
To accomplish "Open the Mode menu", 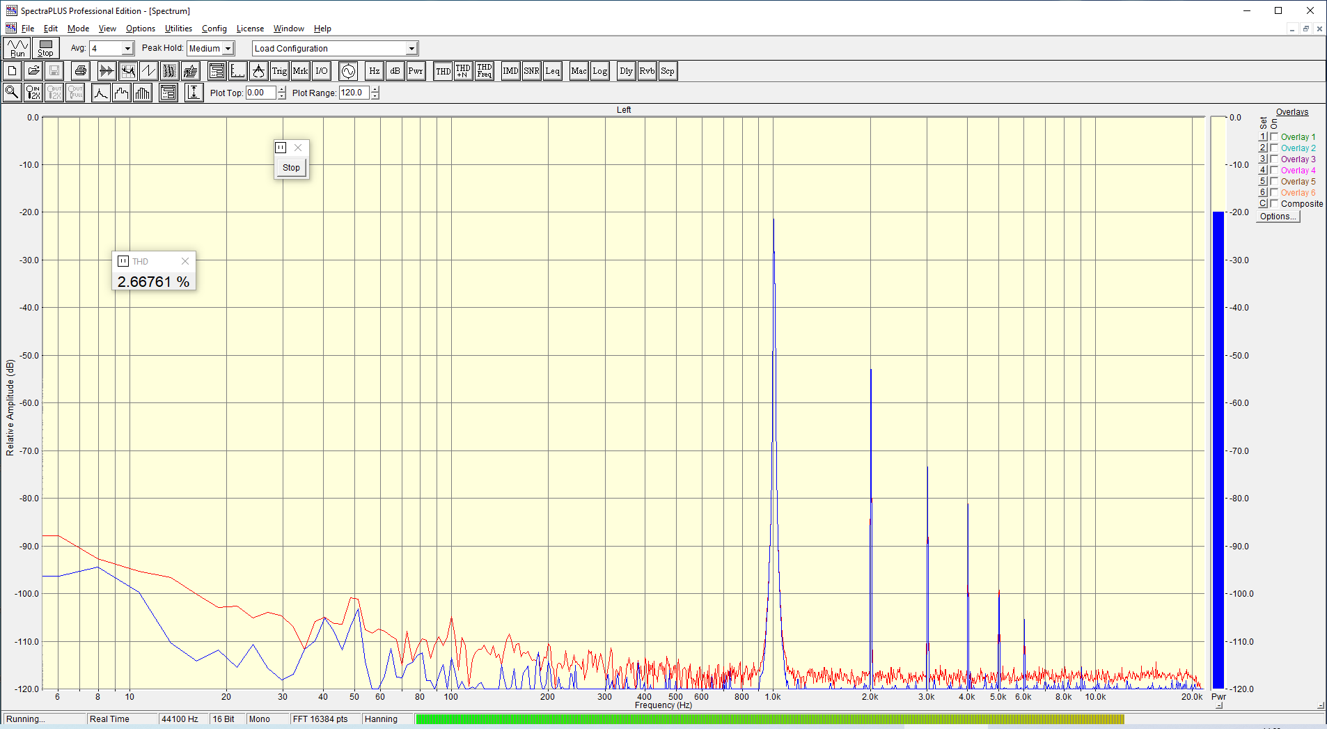I will 78,29.
